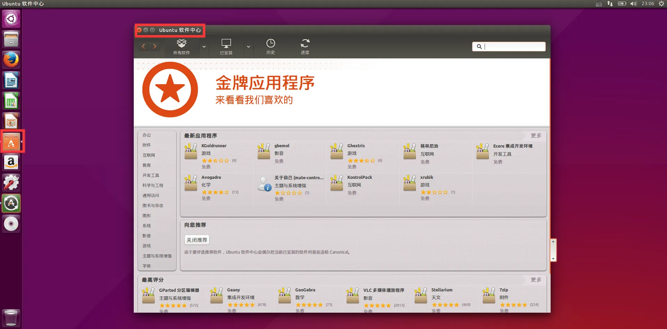
Task: Expand the dropdown arrow beside 已安装
Action: 248,47
